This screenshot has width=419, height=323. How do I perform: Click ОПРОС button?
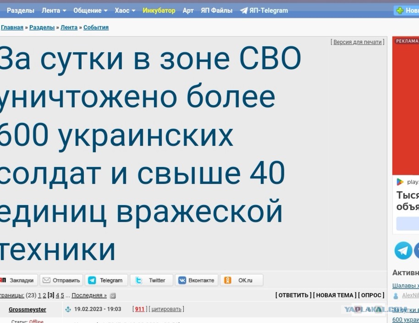(x=371, y=295)
